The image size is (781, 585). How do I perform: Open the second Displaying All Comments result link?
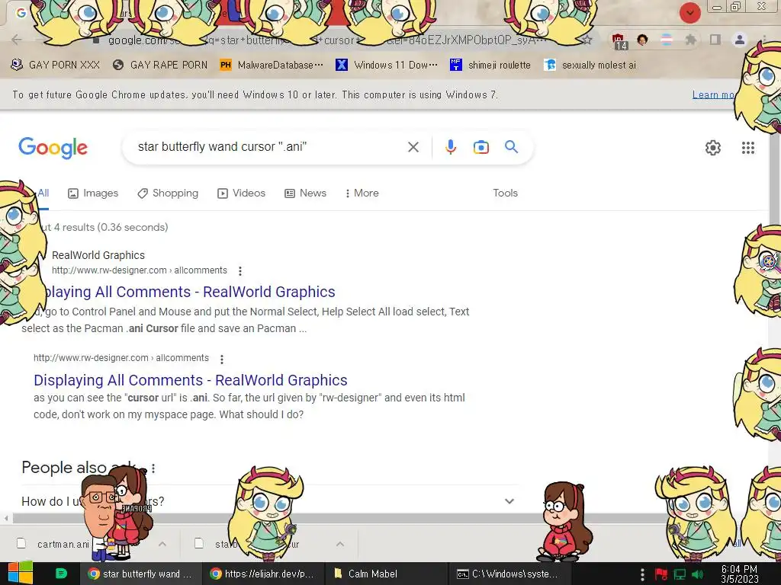(190, 380)
